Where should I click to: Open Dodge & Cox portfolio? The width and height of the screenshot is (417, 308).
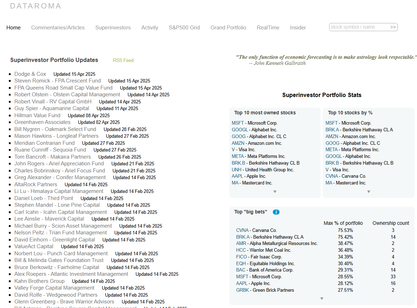(x=30, y=74)
